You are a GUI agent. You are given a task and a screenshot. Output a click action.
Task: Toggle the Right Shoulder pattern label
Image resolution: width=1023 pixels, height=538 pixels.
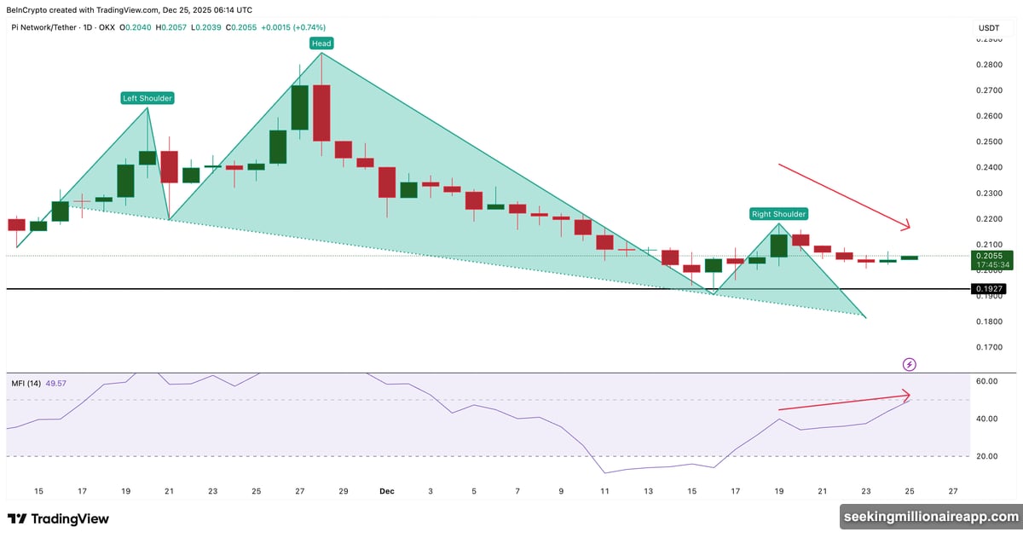point(777,214)
